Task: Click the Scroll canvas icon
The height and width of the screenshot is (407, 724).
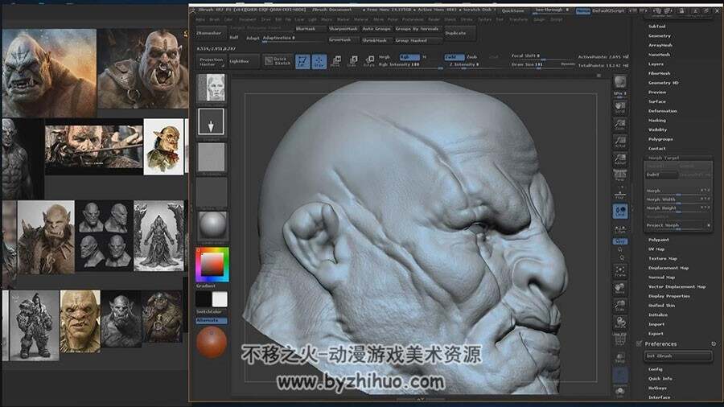Action: (x=620, y=107)
